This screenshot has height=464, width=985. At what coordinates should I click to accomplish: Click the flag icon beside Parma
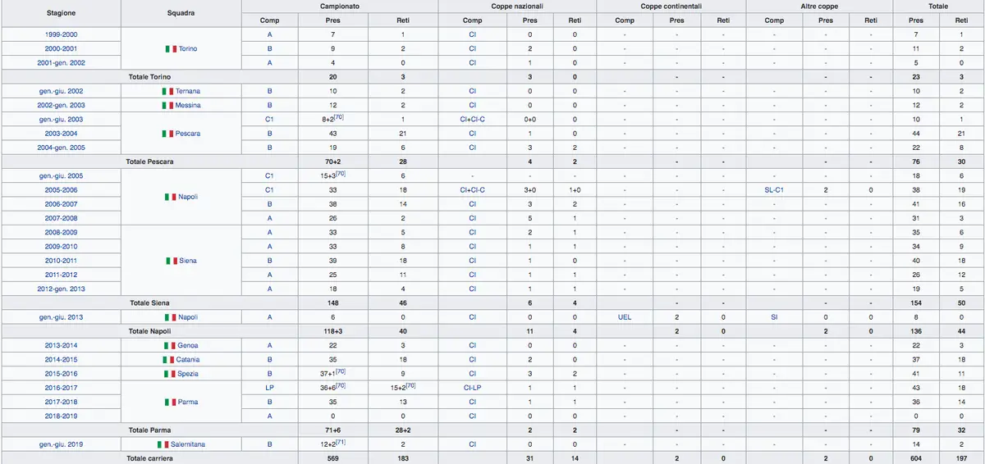click(x=170, y=402)
